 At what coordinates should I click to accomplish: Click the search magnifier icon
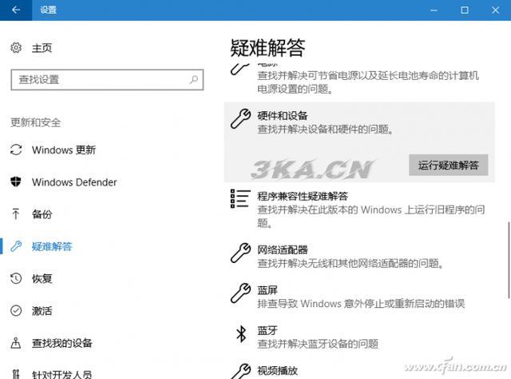pos(194,79)
